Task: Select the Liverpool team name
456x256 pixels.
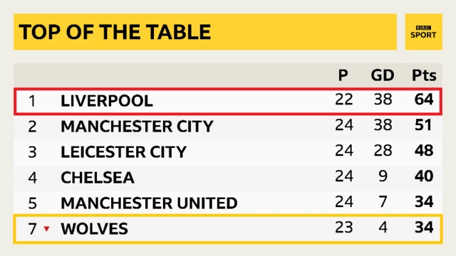Action: click(107, 101)
